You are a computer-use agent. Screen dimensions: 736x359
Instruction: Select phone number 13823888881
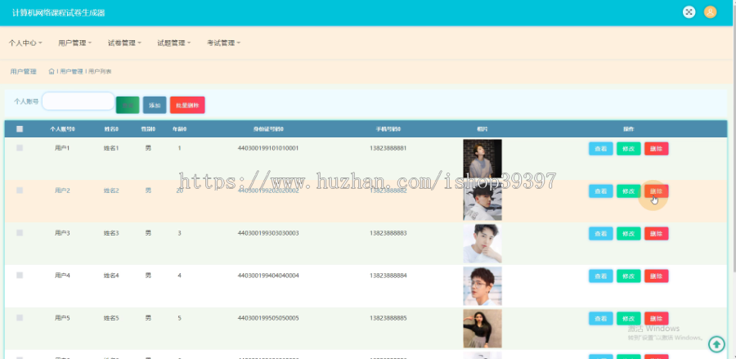point(388,148)
